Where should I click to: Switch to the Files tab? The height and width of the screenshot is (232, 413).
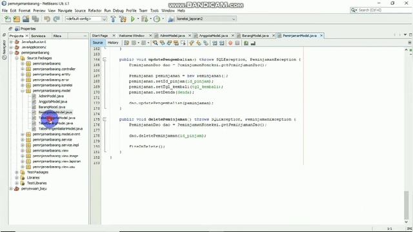click(x=57, y=36)
